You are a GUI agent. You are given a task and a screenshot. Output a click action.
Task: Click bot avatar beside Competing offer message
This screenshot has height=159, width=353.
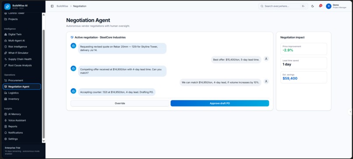coord(74,69)
